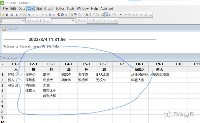Select the C3-T column header
Viewport: 200px width, 123px height.
click(x=51, y=64)
